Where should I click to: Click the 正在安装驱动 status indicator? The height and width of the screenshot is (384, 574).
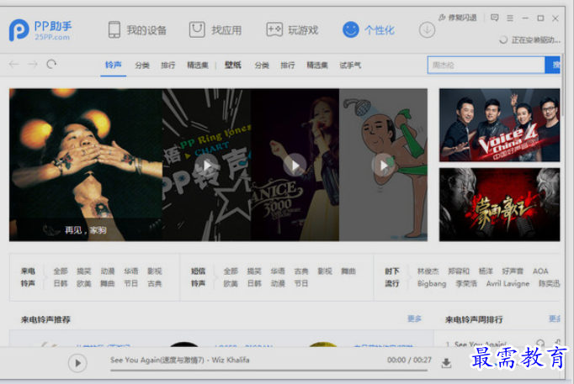(529, 40)
